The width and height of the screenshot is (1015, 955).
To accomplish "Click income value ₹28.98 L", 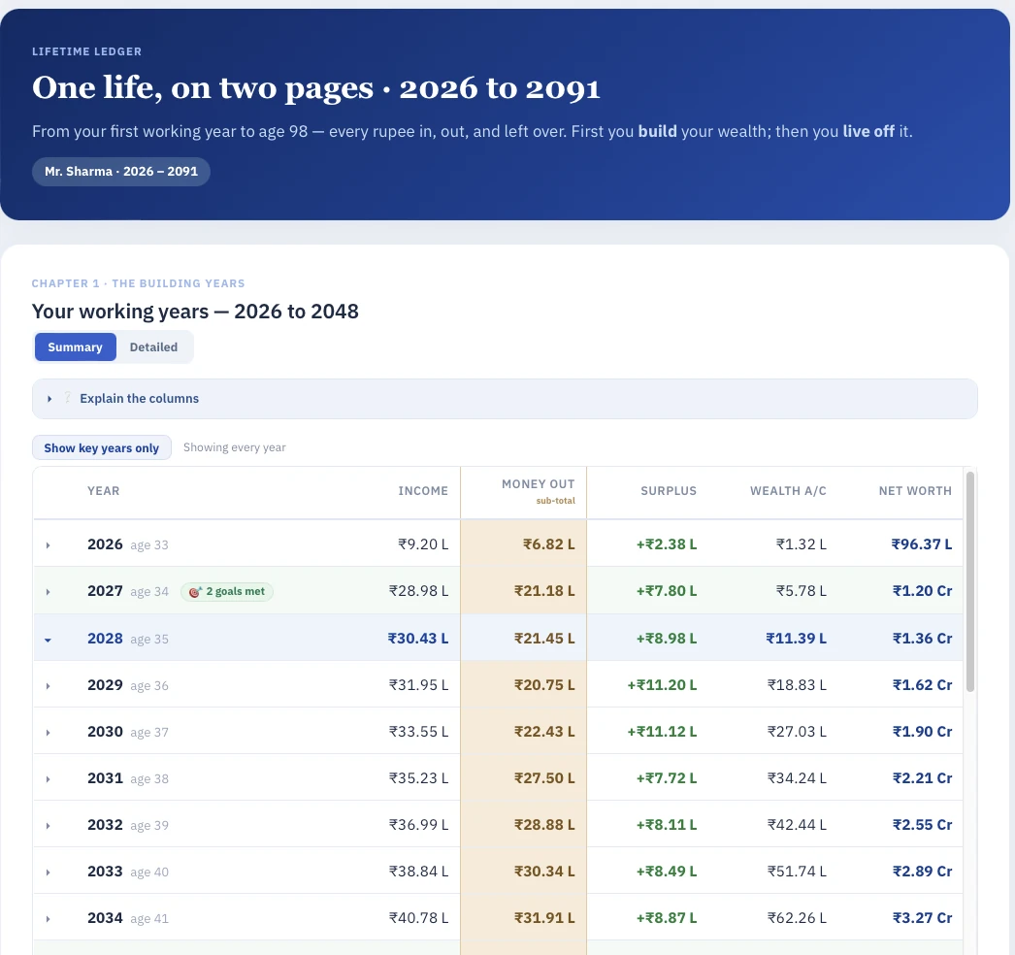I will pyautogui.click(x=419, y=591).
